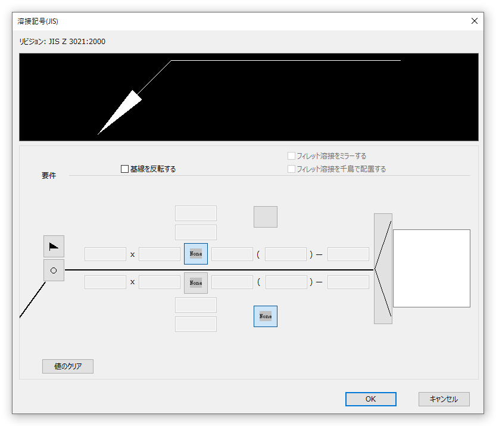The width and height of the screenshot is (496, 426).
Task: Toggle the all-around circle symbol button
Action: coord(54,270)
